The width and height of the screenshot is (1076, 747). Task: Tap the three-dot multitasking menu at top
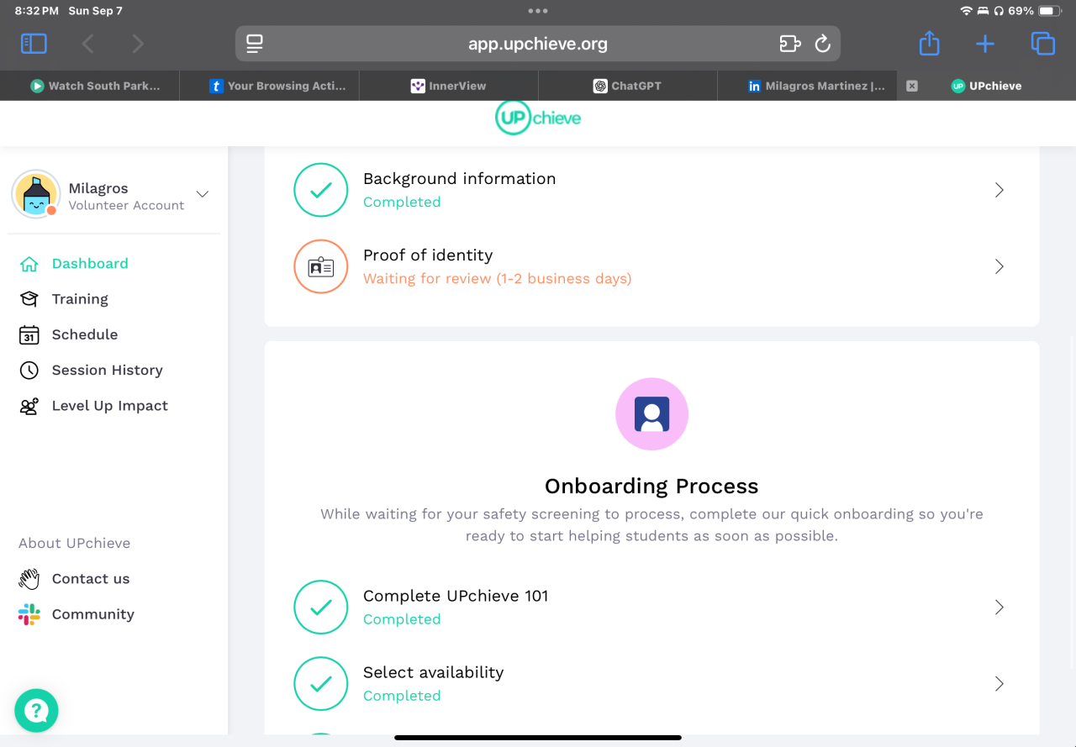(538, 11)
